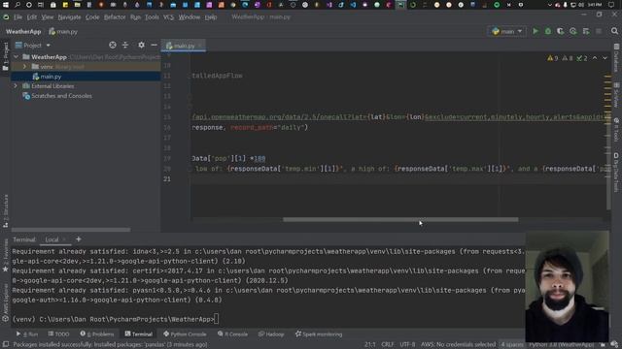This screenshot has height=349, width=622.
Task: Click the yellow warnings count indicator
Action: click(553, 58)
